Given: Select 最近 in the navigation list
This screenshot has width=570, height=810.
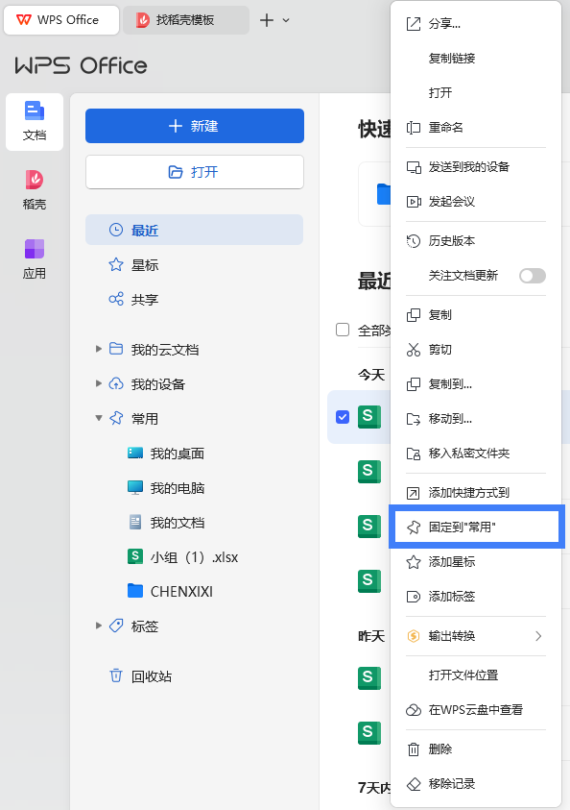Looking at the screenshot, I should tap(195, 230).
